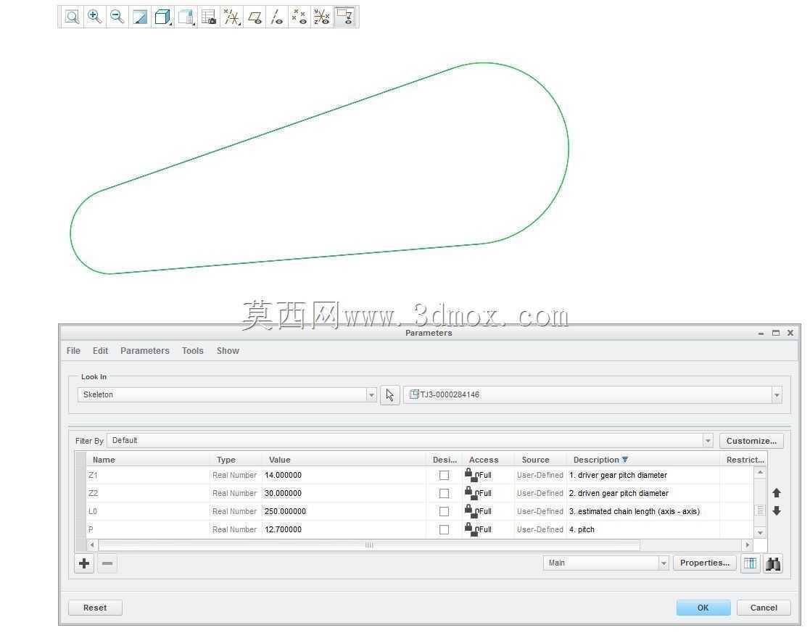The image size is (810, 633).
Task: Expand the TJ3-0000284146 model dropdown
Action: [777, 395]
